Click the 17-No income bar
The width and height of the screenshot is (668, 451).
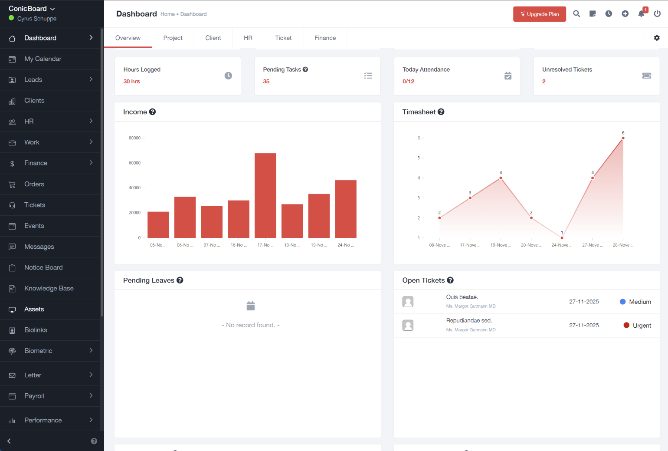(265, 195)
